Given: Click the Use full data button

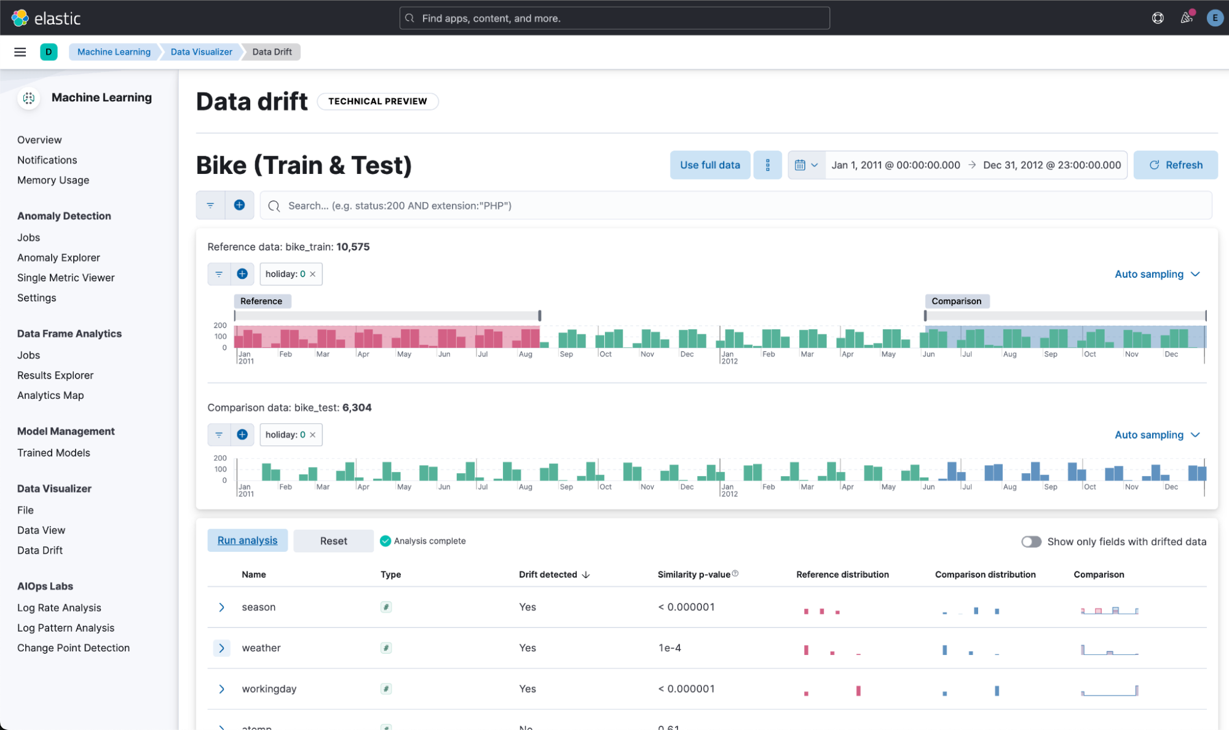Looking at the screenshot, I should (709, 165).
